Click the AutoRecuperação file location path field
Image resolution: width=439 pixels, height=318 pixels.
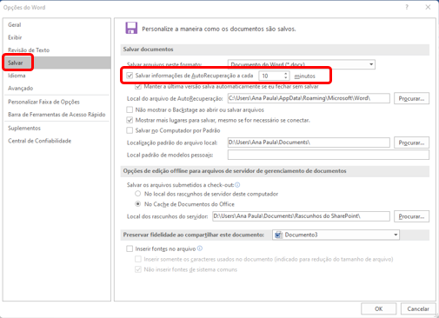pyautogui.click(x=309, y=98)
